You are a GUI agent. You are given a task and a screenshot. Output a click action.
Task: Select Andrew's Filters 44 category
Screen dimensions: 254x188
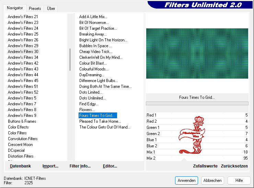click(x=23, y=75)
